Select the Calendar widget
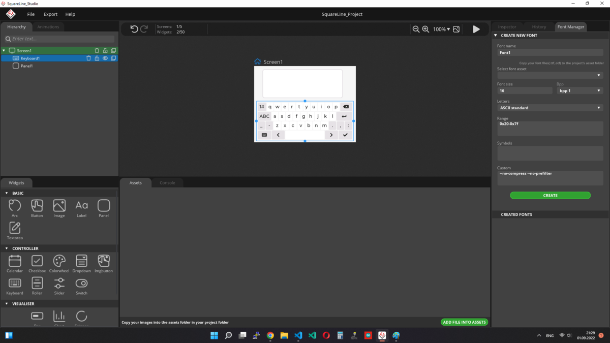Screen dimensions: 610x343 (15, 264)
